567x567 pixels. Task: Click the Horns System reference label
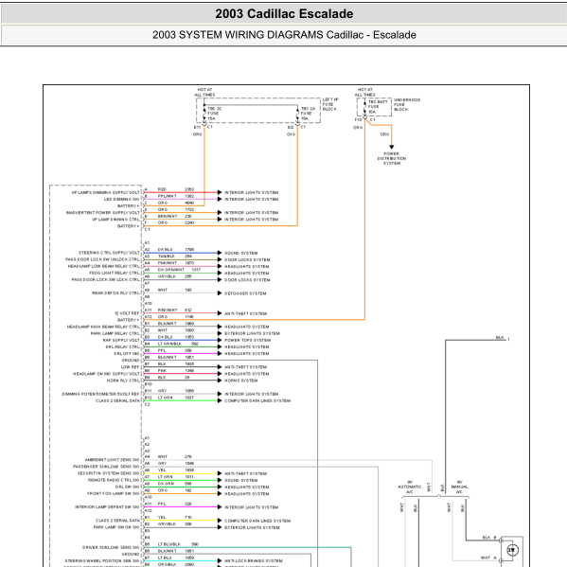pyautogui.click(x=241, y=381)
